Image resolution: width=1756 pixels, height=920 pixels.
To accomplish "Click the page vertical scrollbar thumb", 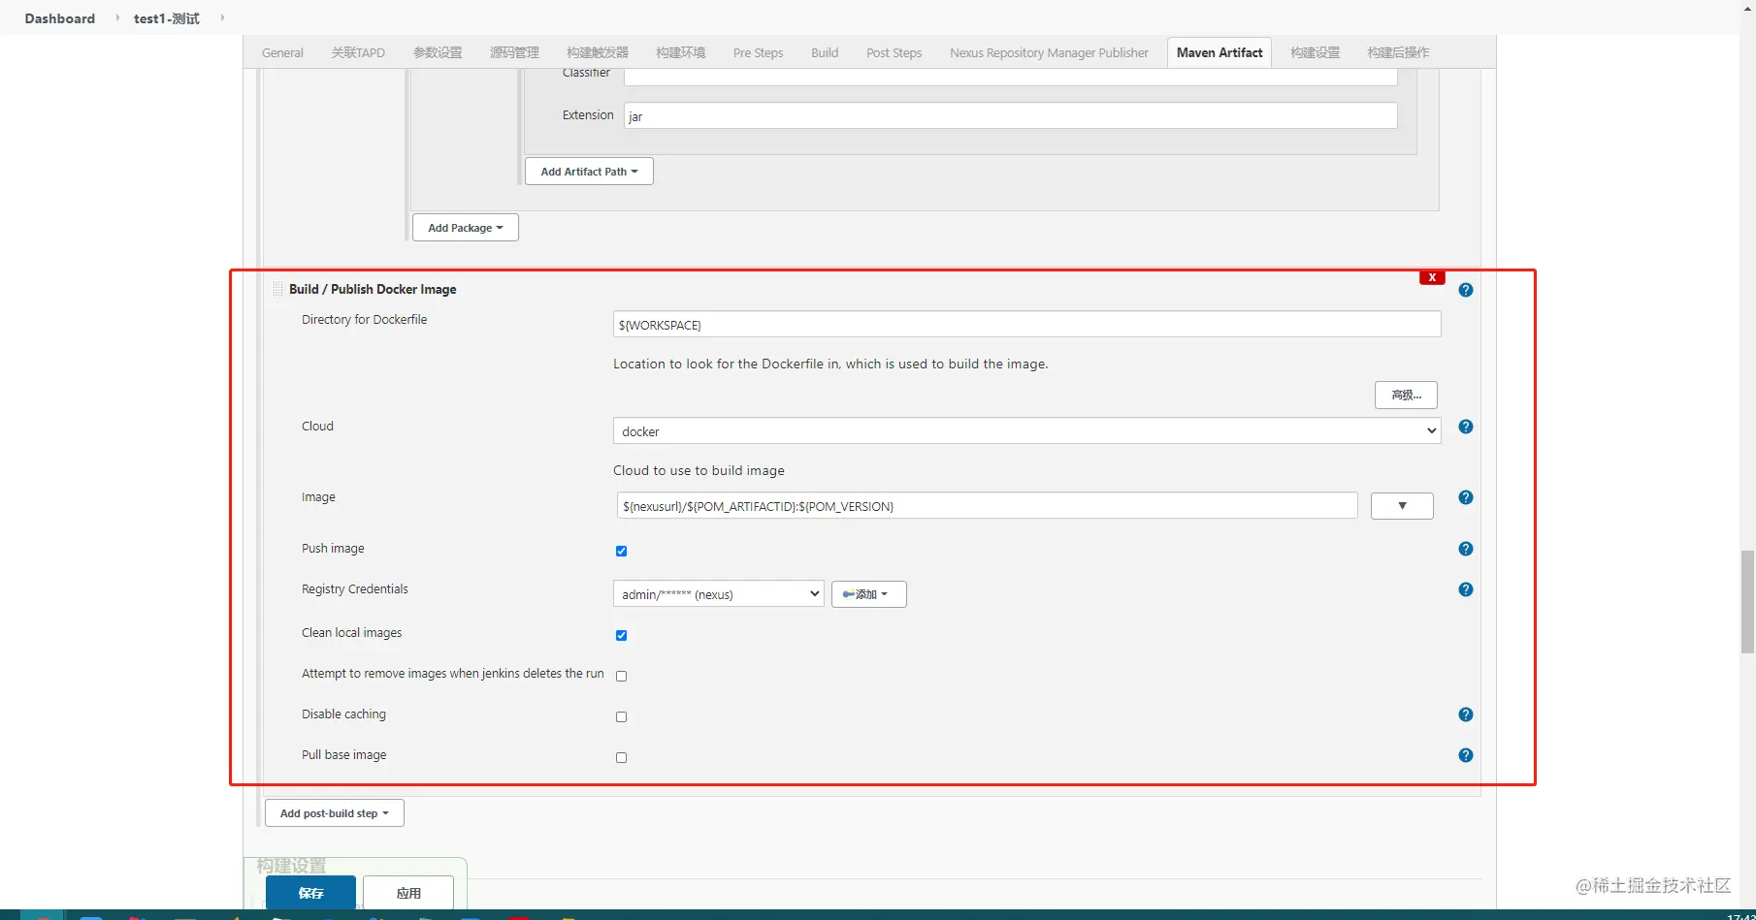I will 1747,601.
